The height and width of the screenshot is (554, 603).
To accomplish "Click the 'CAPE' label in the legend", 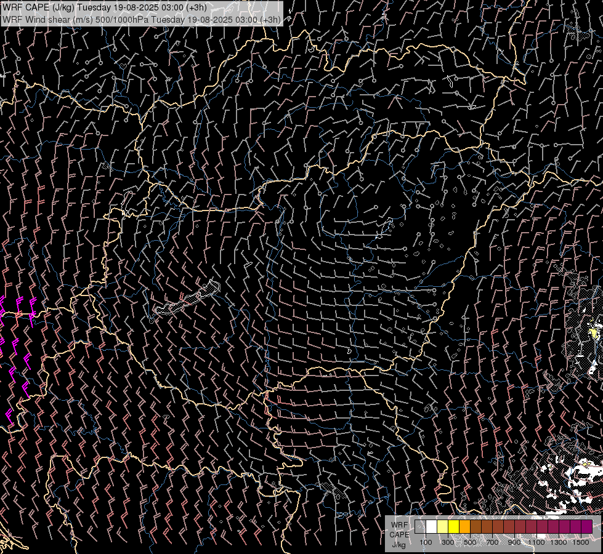I will coord(399,535).
